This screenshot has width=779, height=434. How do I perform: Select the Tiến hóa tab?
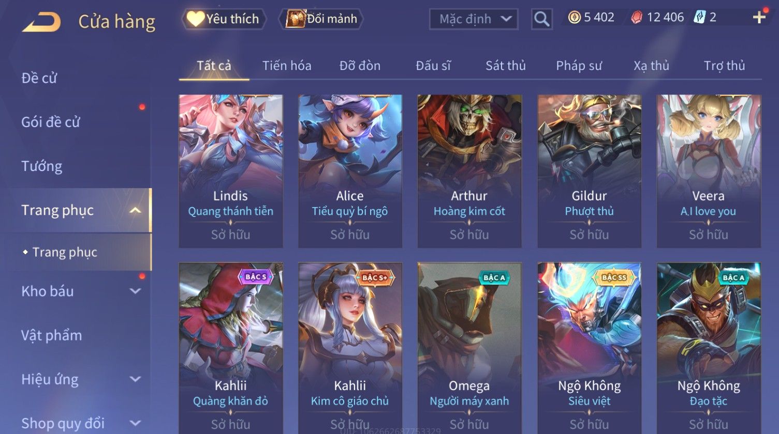tap(286, 66)
